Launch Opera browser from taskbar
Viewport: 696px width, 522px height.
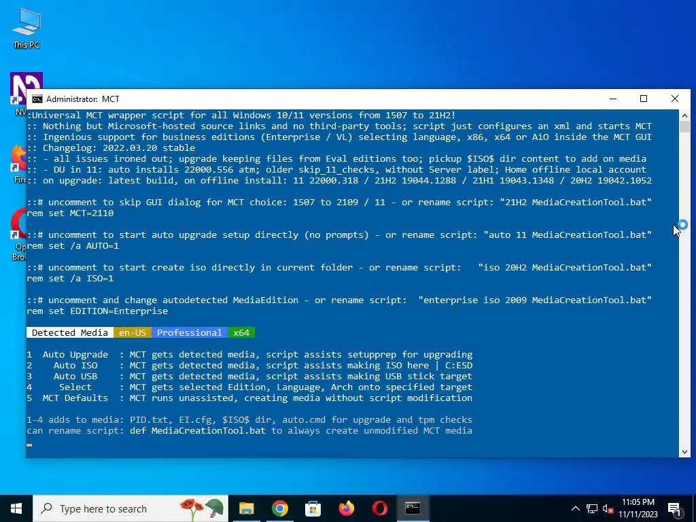click(x=379, y=508)
